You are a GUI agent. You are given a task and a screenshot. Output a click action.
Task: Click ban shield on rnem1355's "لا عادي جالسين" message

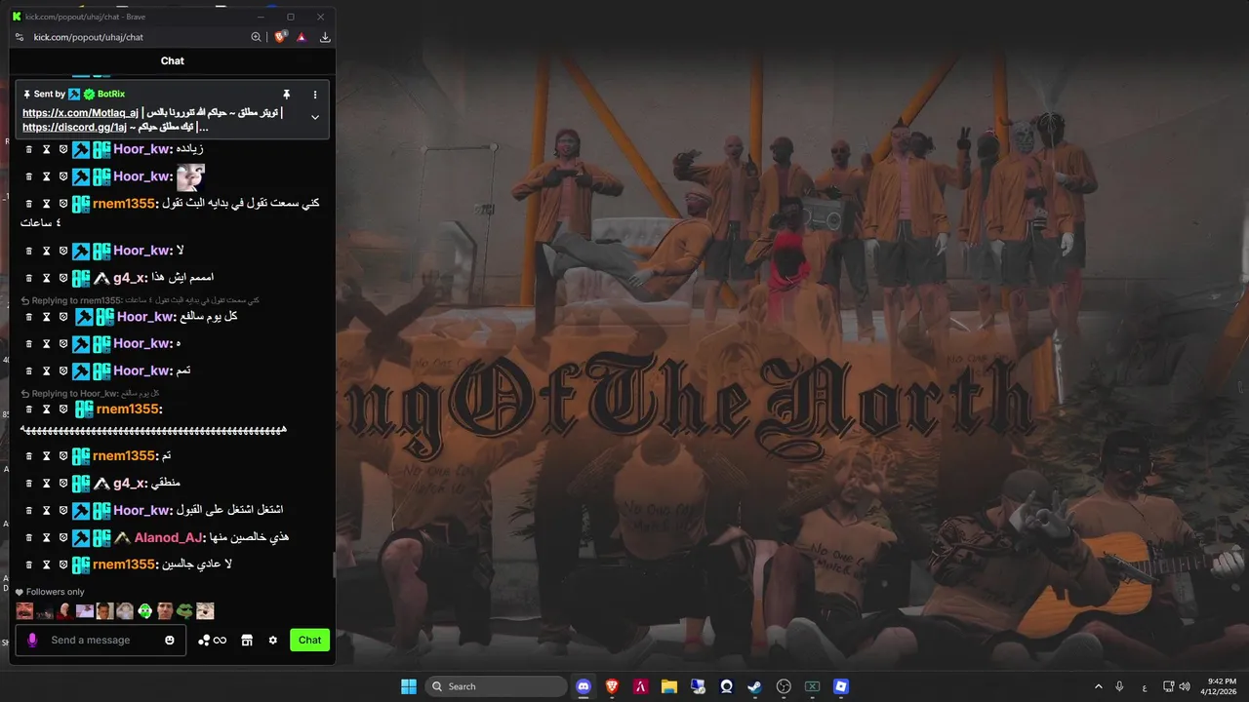63,565
